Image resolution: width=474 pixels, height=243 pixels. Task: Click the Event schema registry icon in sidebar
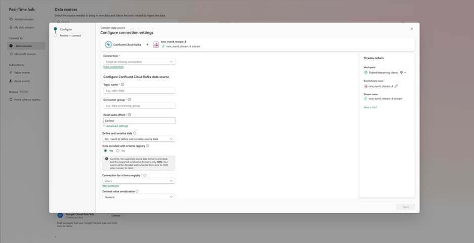[x=11, y=100]
